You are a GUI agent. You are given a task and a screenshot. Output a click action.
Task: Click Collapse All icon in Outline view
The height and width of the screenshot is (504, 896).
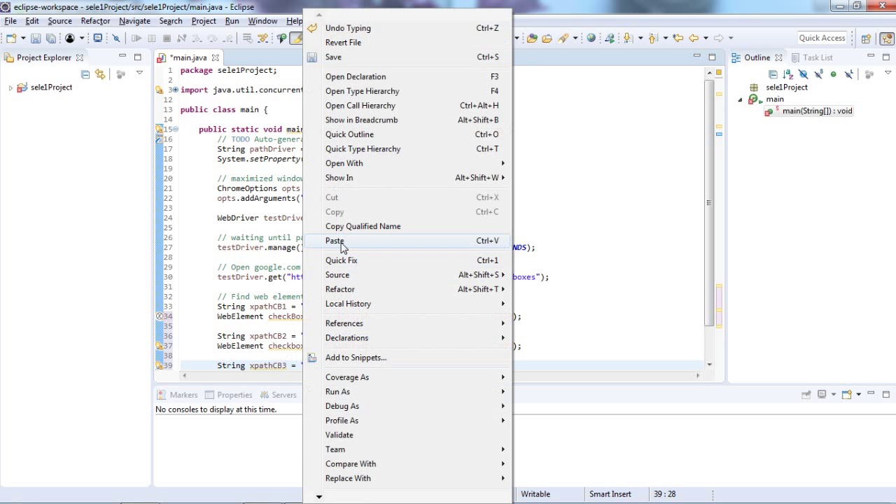pos(773,73)
